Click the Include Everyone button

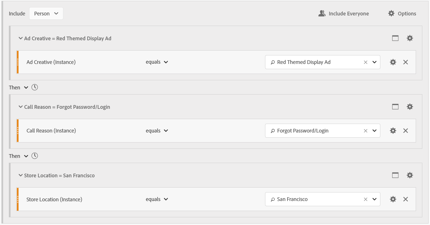pyautogui.click(x=344, y=13)
